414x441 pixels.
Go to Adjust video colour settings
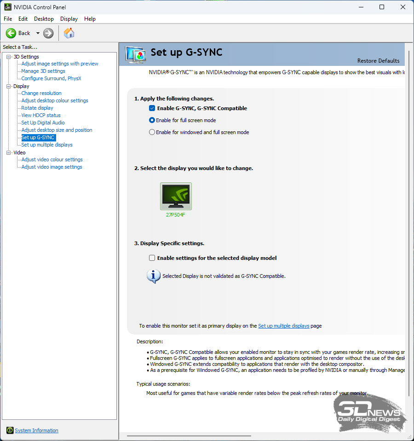coord(52,159)
